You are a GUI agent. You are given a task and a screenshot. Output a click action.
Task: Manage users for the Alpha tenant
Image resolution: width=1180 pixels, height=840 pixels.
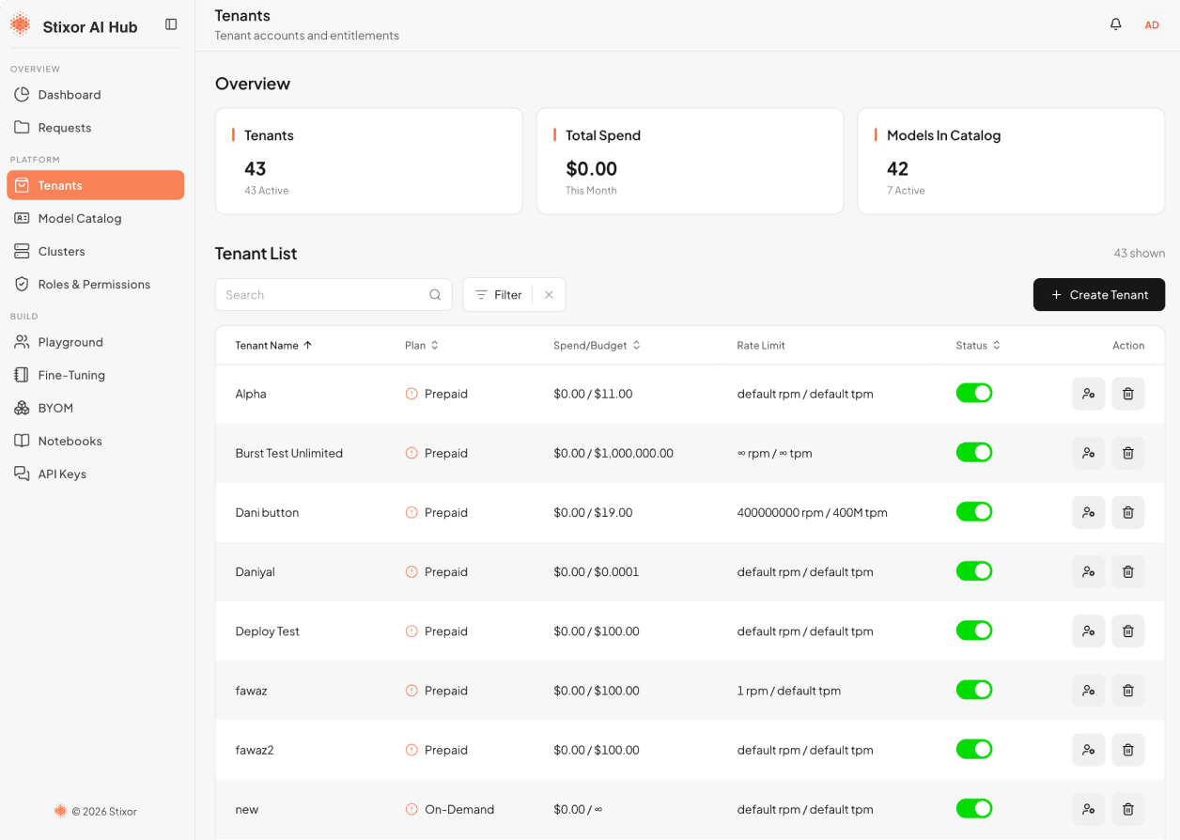(x=1088, y=394)
